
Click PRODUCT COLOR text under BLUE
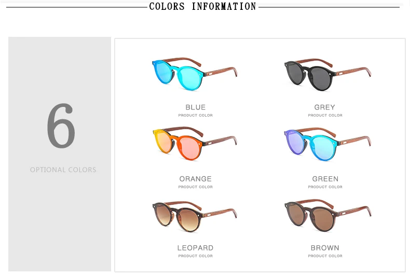(x=195, y=115)
